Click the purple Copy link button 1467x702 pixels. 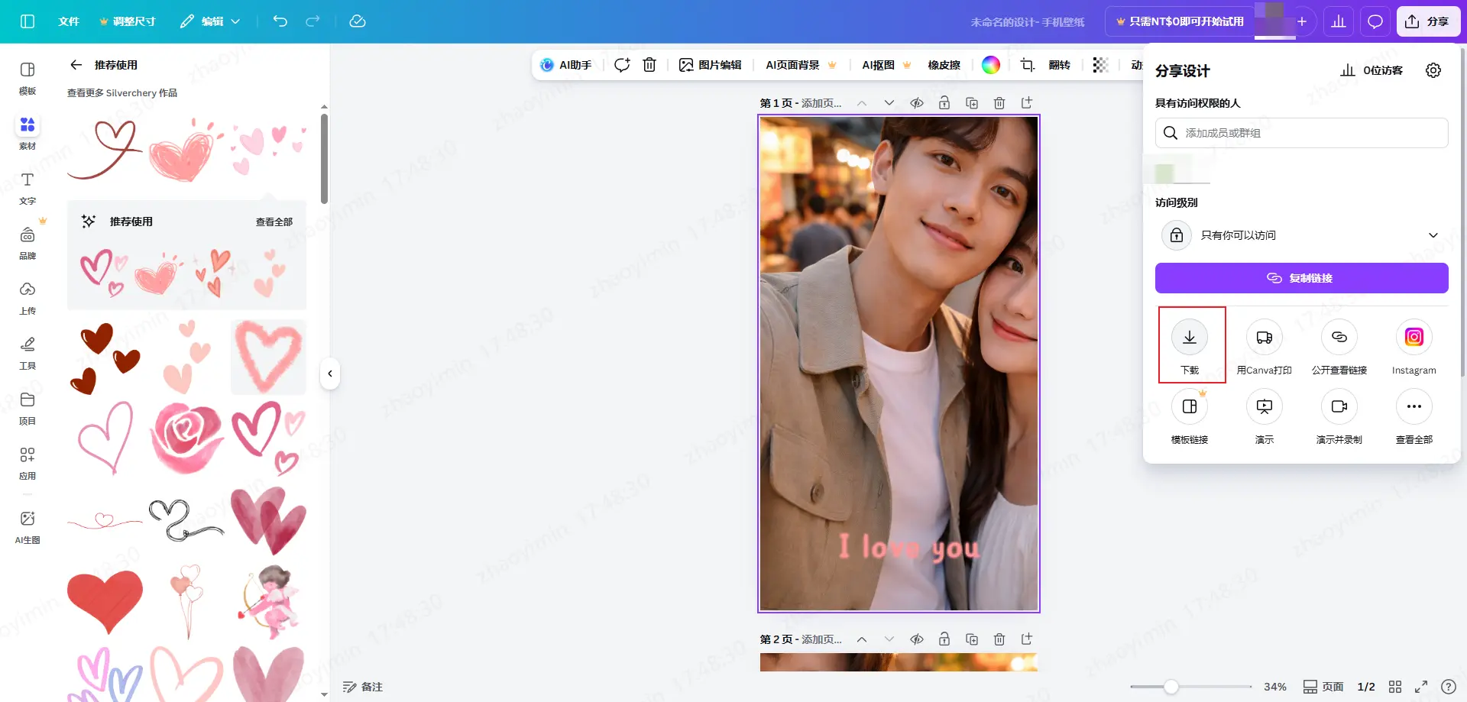click(x=1301, y=278)
